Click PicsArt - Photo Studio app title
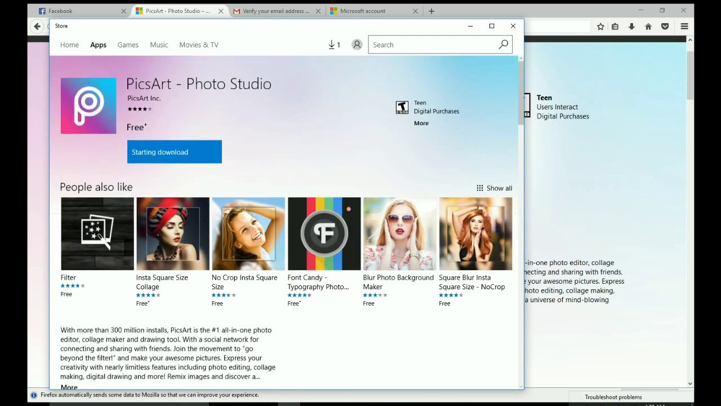Screen dimensions: 721x406 199,83
